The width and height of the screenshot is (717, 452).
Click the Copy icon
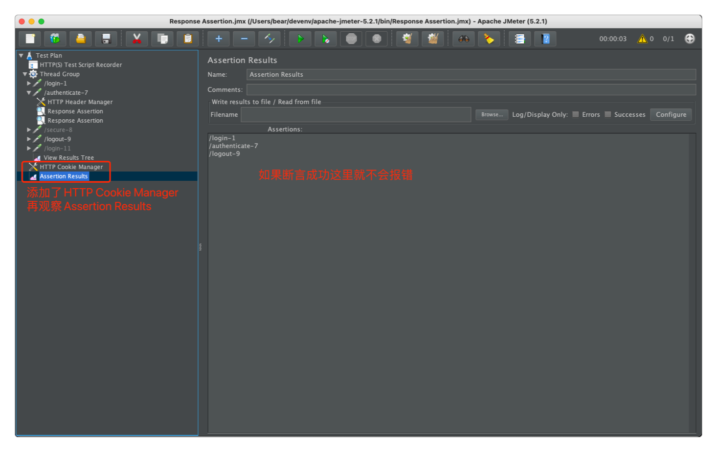point(162,39)
